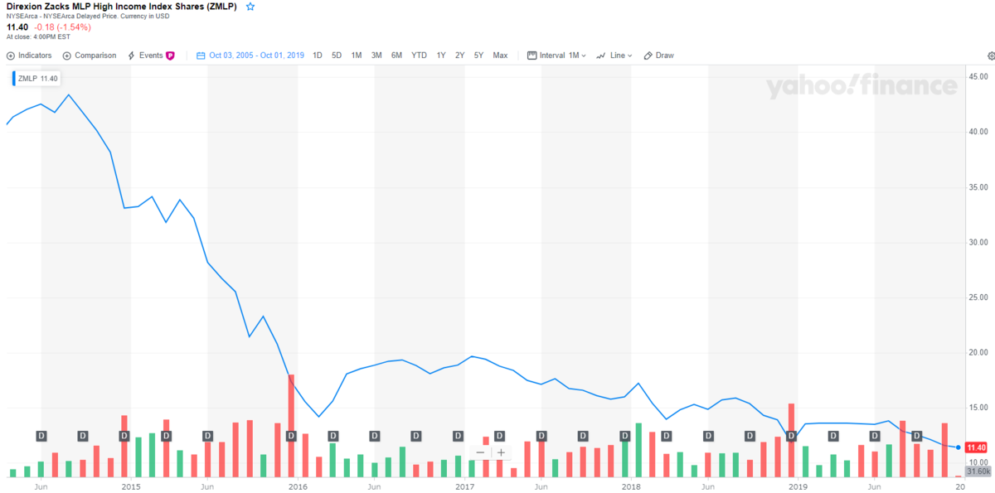995x493 pixels.
Task: Choose the 6M range
Action: click(396, 56)
